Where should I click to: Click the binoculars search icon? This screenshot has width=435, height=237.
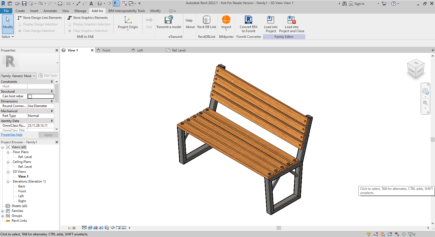pyautogui.click(x=344, y=4)
